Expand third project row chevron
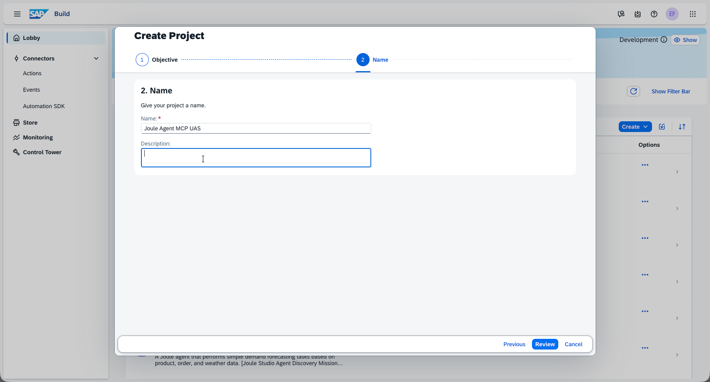The width and height of the screenshot is (710, 382). pyautogui.click(x=677, y=245)
